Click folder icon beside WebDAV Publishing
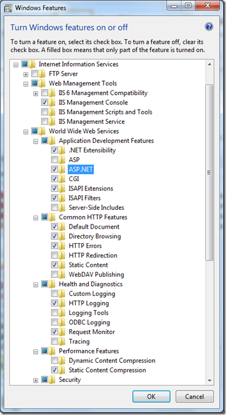Screen dimensions: 226x415 62,274
